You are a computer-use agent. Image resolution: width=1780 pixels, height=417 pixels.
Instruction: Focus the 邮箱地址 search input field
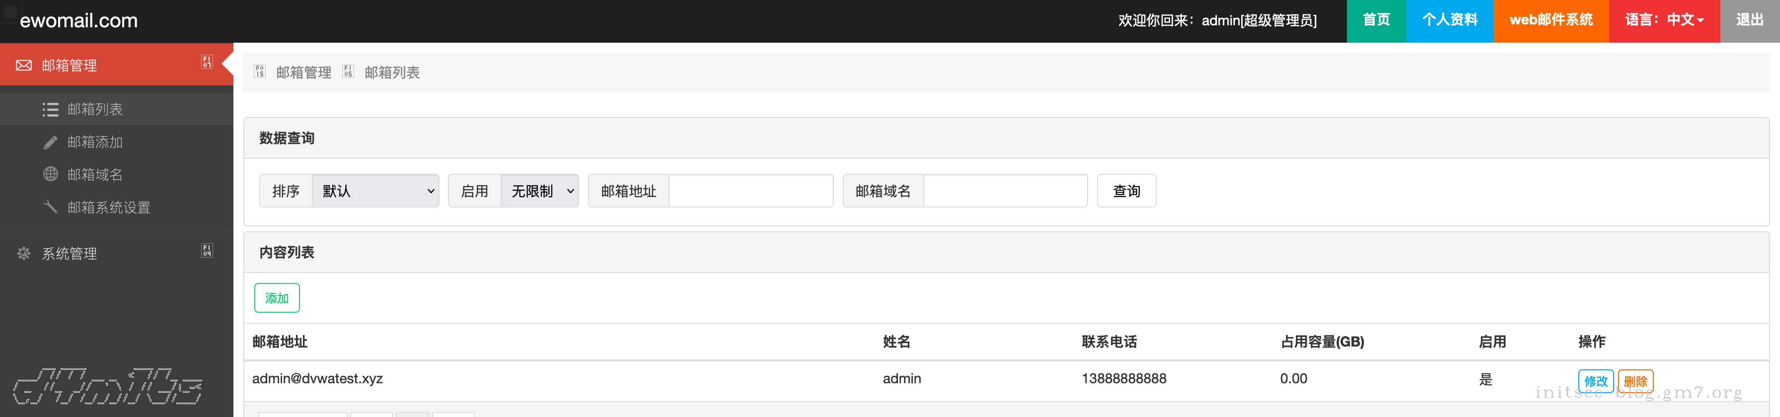click(750, 191)
